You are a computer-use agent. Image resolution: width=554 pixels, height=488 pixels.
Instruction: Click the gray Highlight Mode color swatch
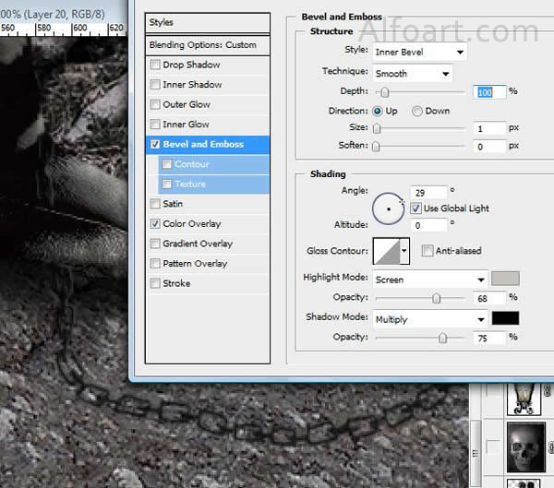505,279
